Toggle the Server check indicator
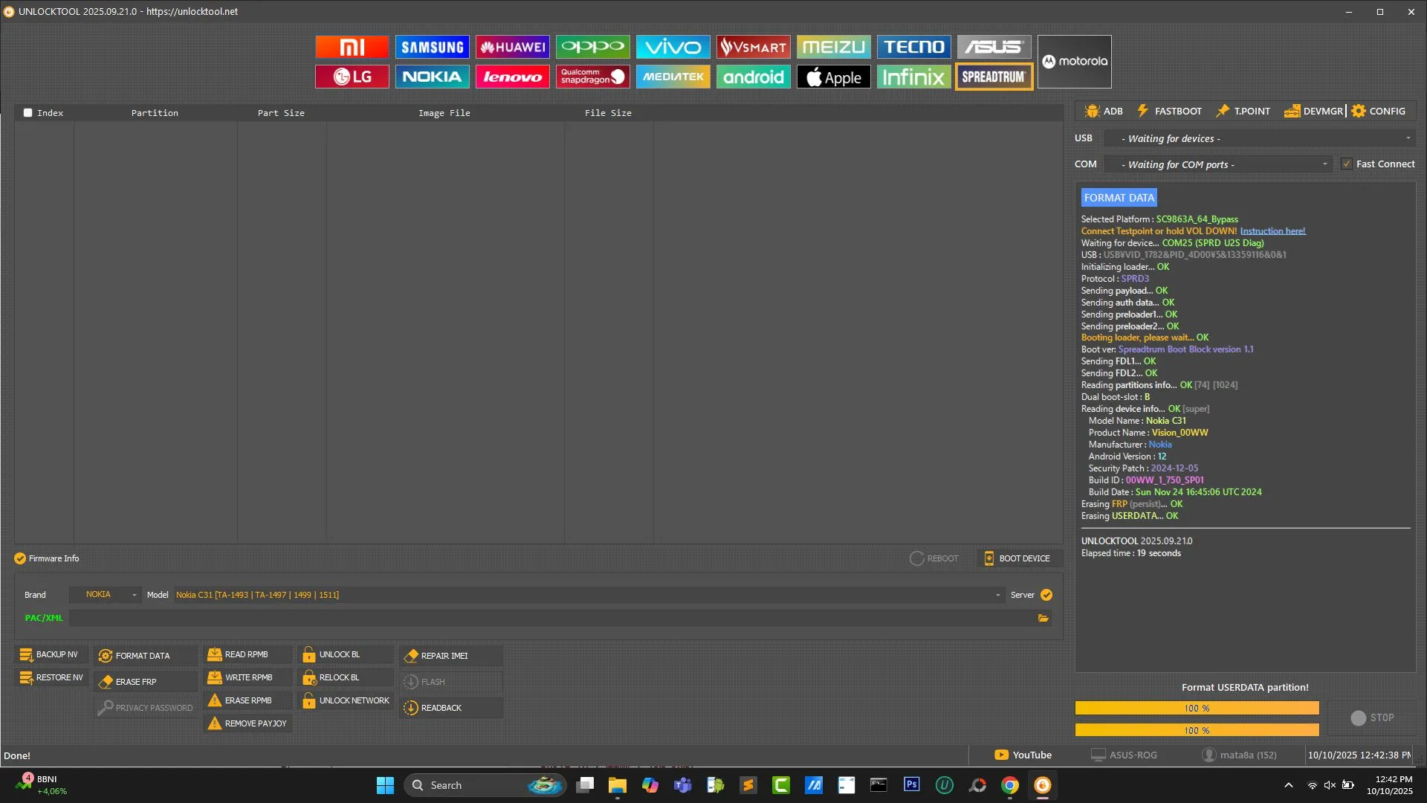 (x=1046, y=595)
